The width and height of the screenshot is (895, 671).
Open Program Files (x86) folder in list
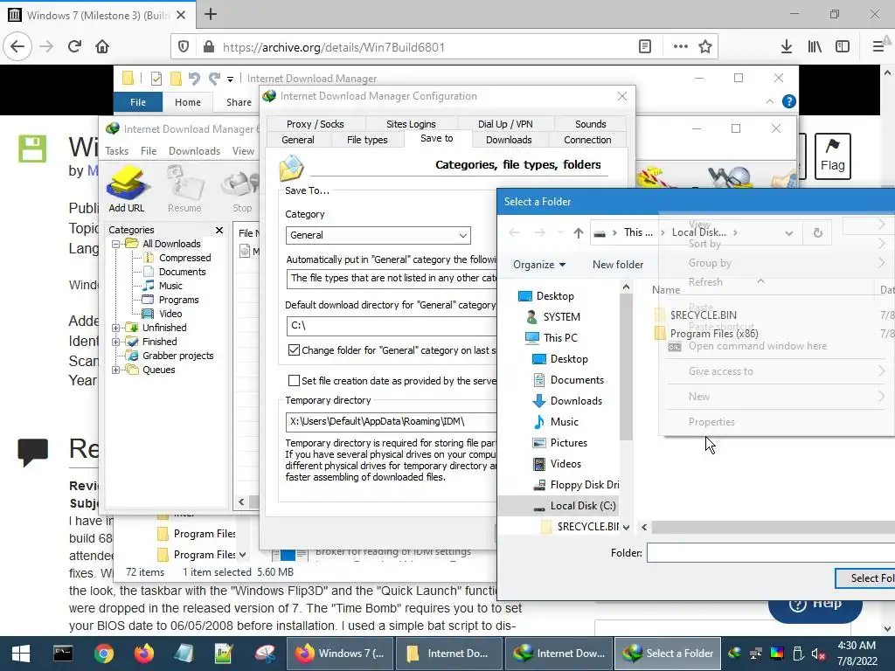click(x=713, y=334)
